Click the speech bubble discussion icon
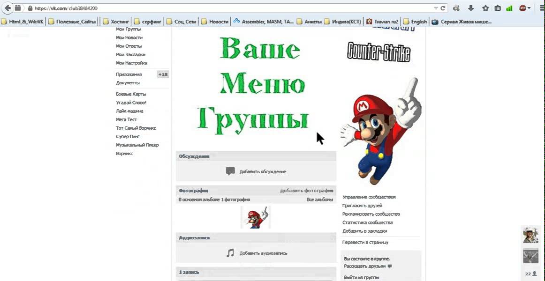The height and width of the screenshot is (281, 545). [230, 171]
